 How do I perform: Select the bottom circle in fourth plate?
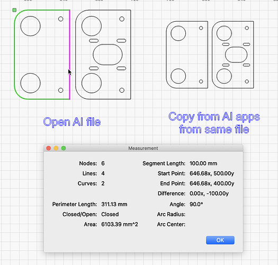224,76
